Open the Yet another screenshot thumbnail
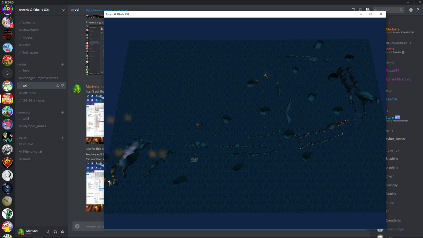 pos(95,186)
